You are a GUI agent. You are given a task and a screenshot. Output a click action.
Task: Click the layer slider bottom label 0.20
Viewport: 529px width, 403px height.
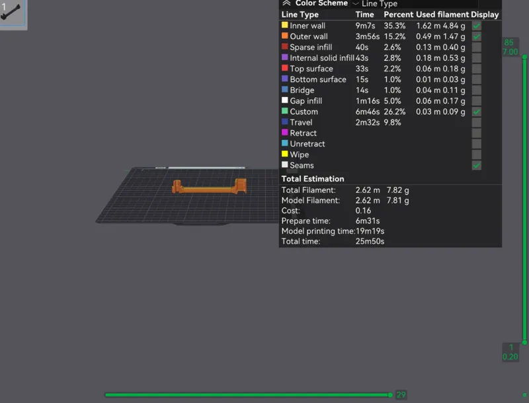510,357
